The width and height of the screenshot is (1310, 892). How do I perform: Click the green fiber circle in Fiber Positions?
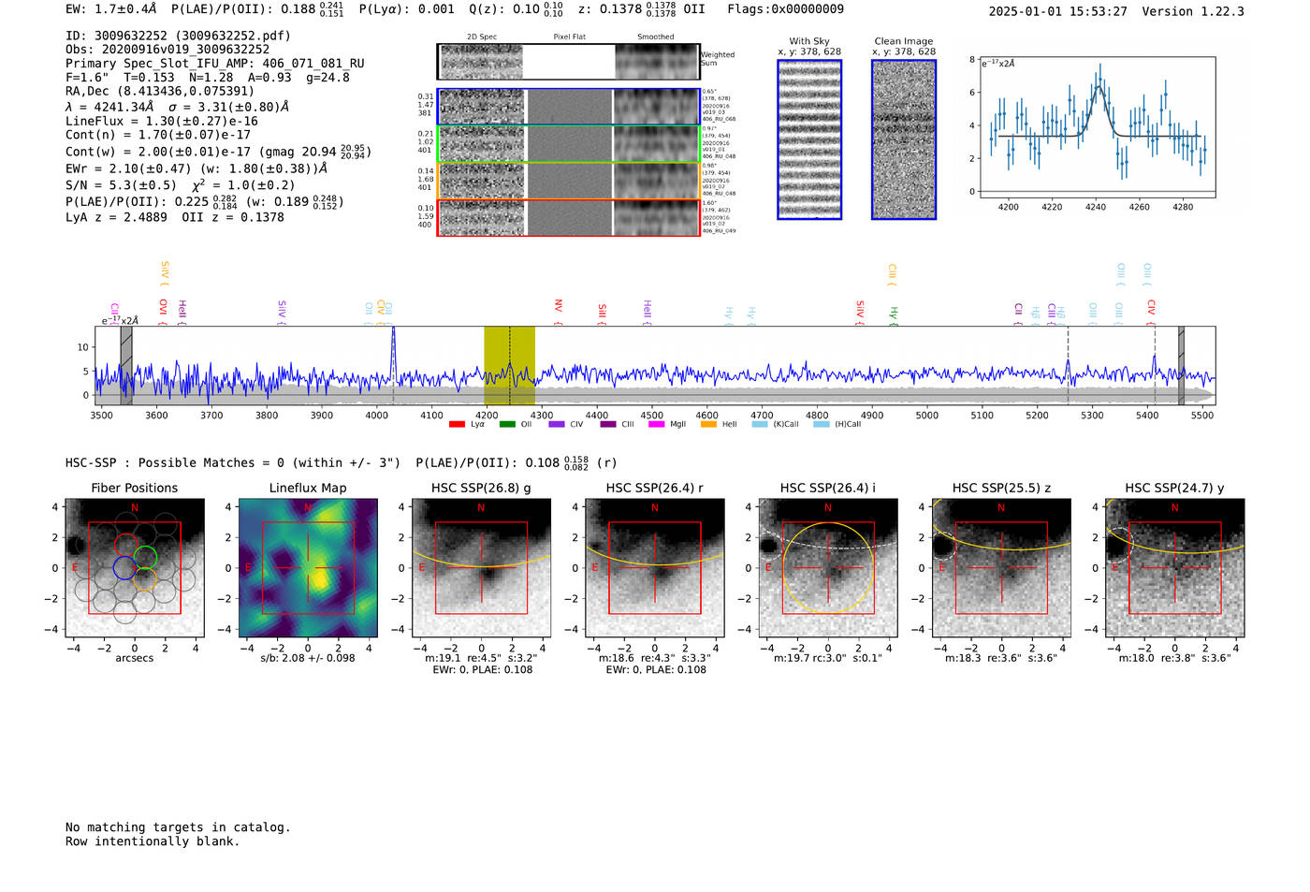point(145,558)
